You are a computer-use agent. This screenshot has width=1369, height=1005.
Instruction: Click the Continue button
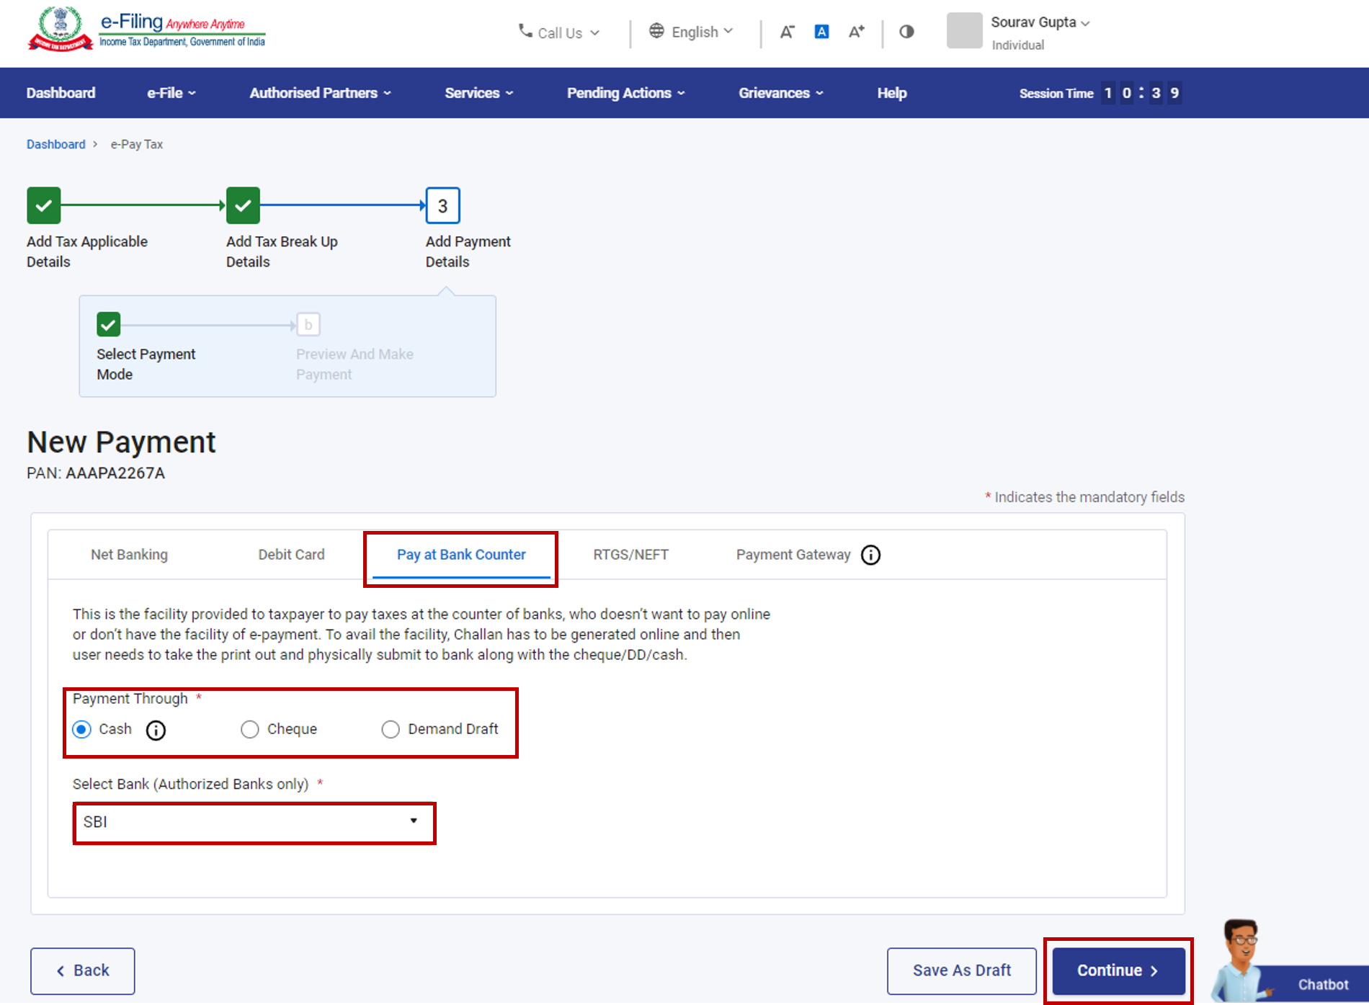pyautogui.click(x=1118, y=970)
